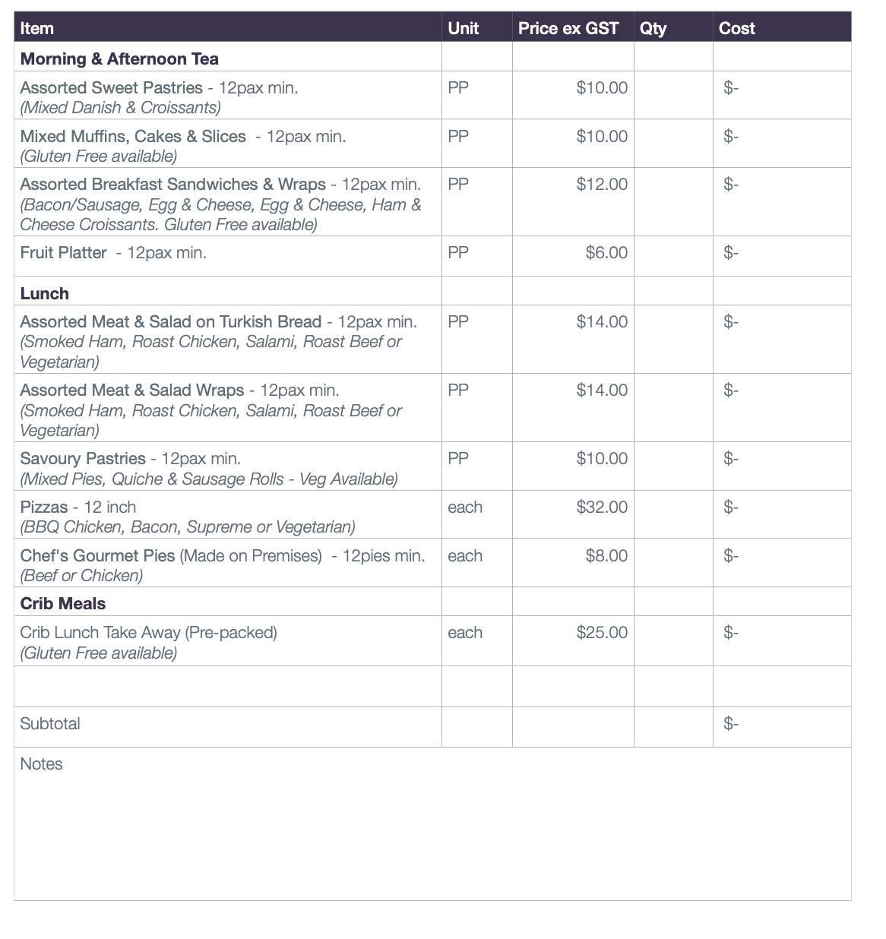Click the Qty cell for Assorted Sweet Pastries

pyautogui.click(x=672, y=95)
